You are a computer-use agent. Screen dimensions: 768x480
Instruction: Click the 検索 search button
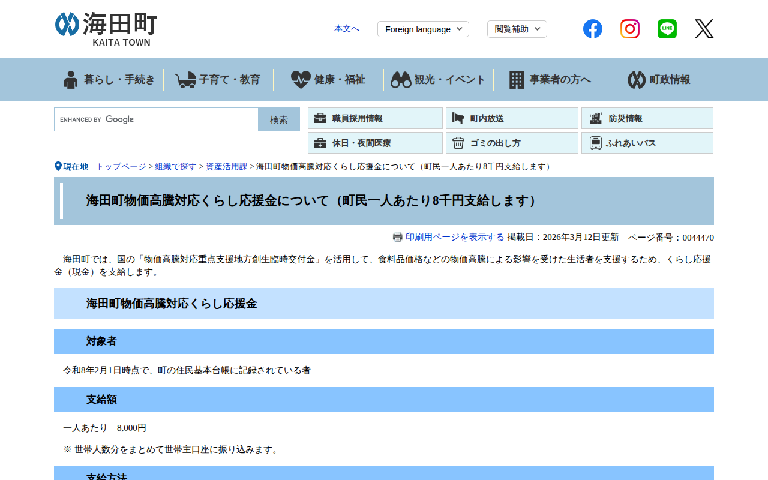pyautogui.click(x=278, y=119)
